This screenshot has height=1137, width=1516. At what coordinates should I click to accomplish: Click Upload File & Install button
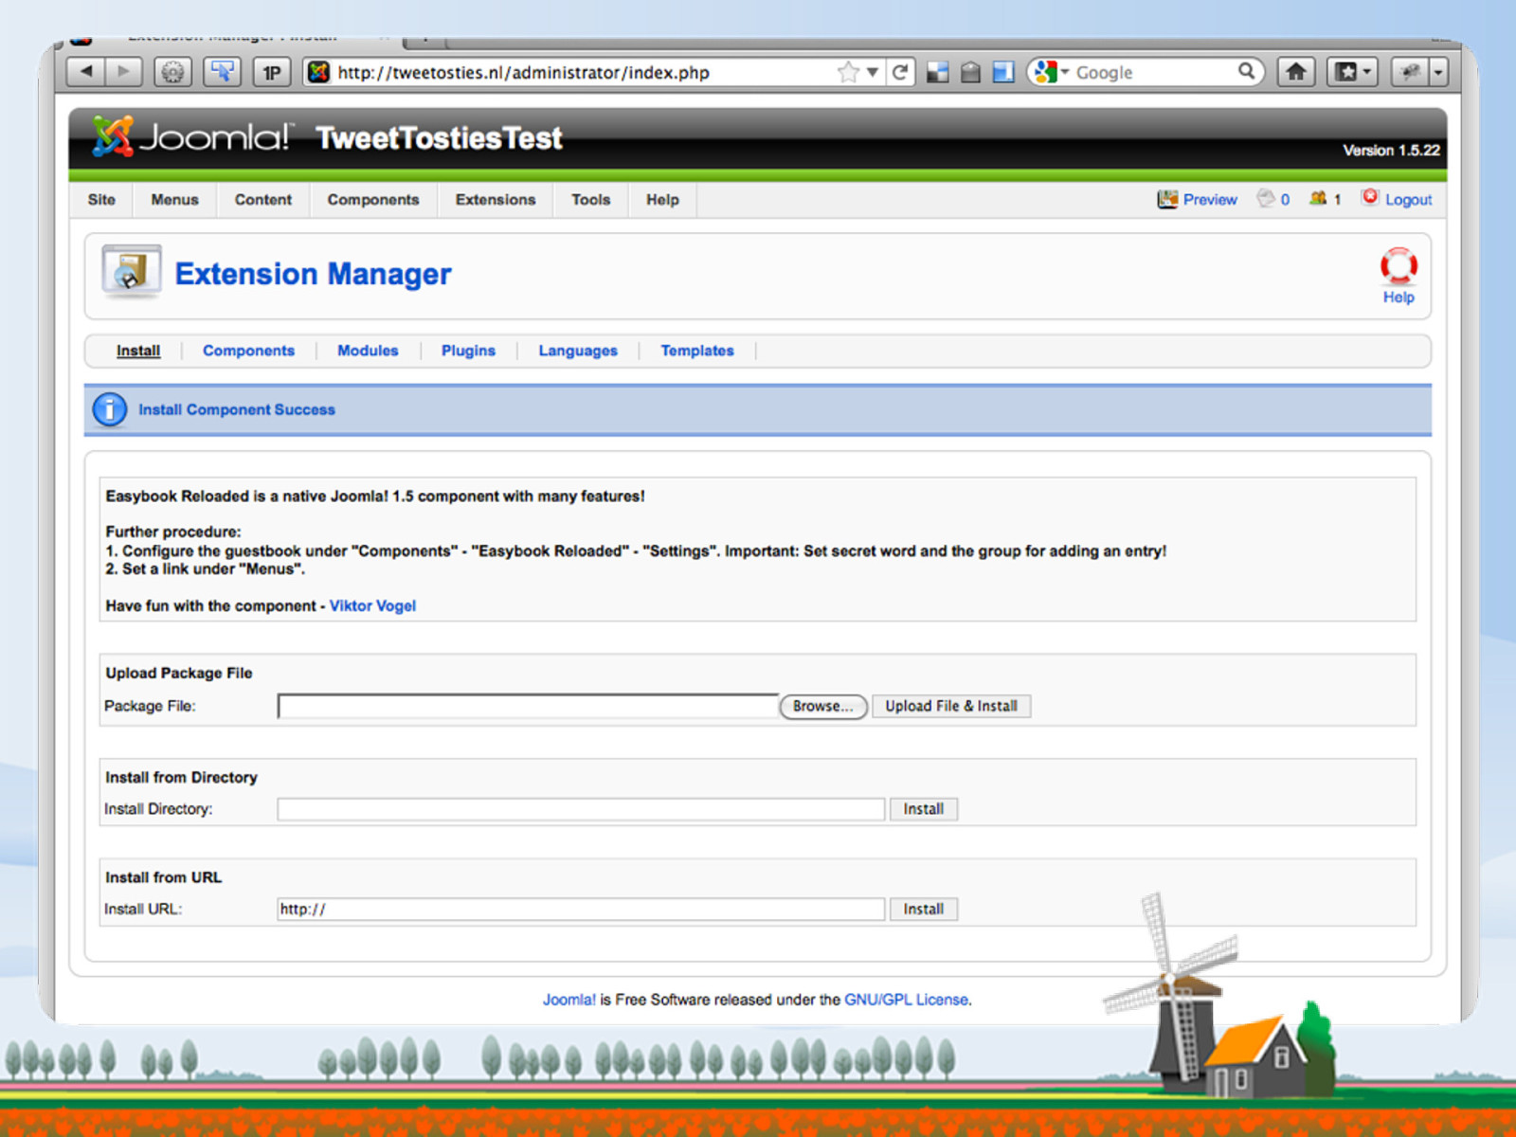point(951,706)
